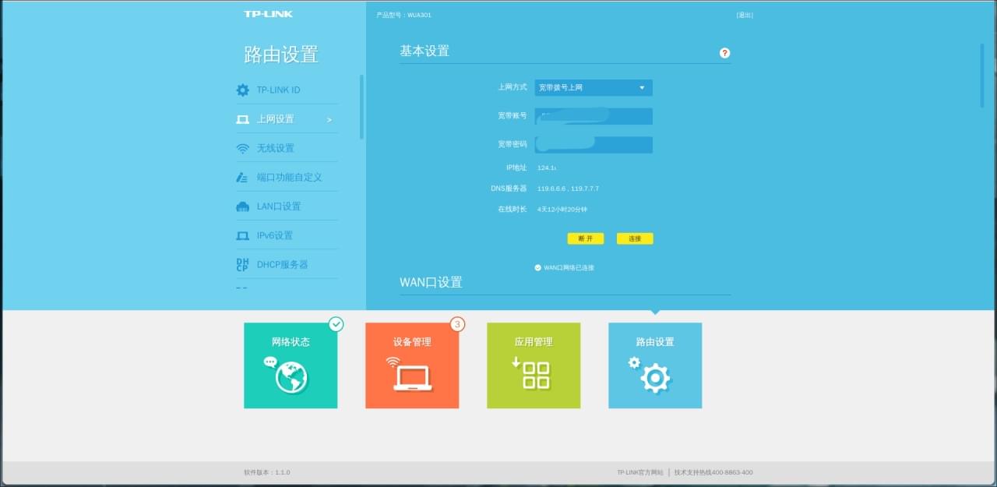Click the gears icon in 路由设置 tile

[x=650, y=374]
